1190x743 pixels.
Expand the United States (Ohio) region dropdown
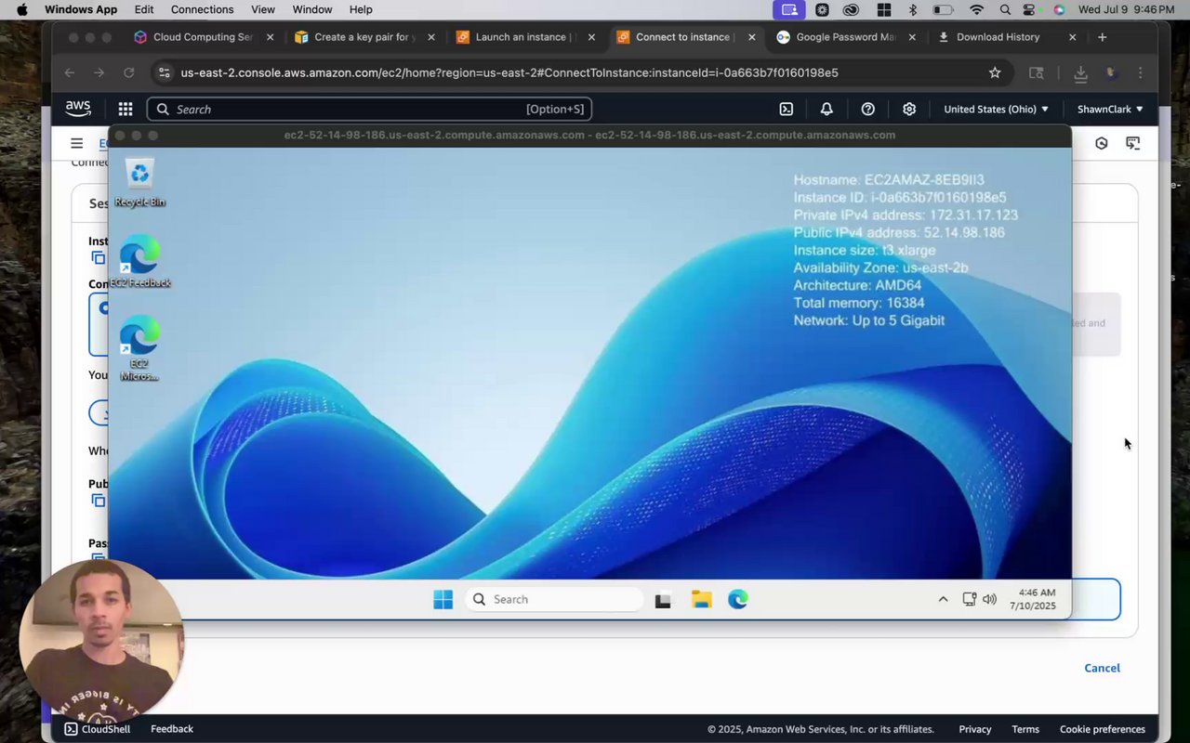pos(996,109)
